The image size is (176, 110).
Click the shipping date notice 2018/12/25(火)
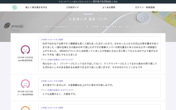pos(102,2)
